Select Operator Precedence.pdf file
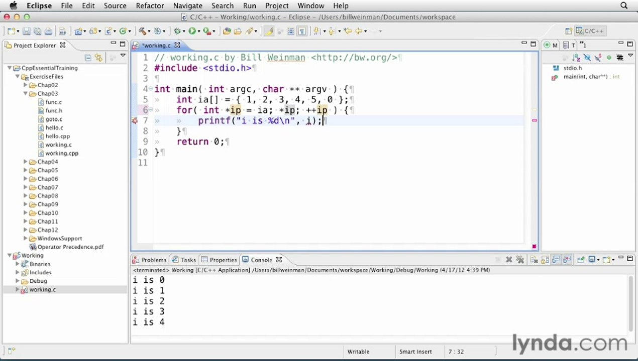 (x=66, y=247)
